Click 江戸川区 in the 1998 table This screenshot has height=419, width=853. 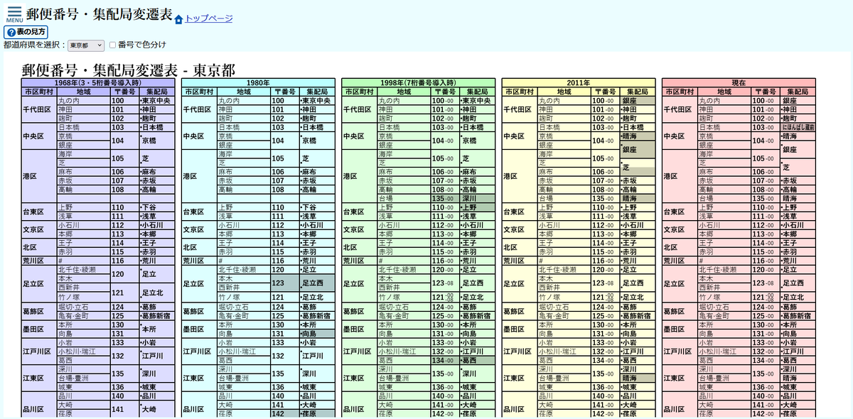(360, 352)
